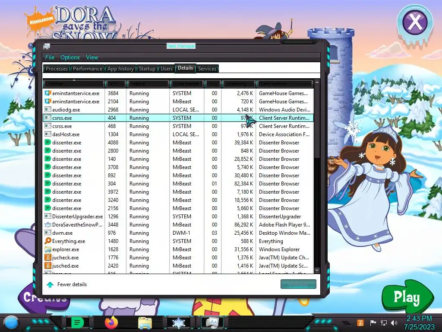
Task: Switch to the Performance tab
Action: [x=88, y=69]
